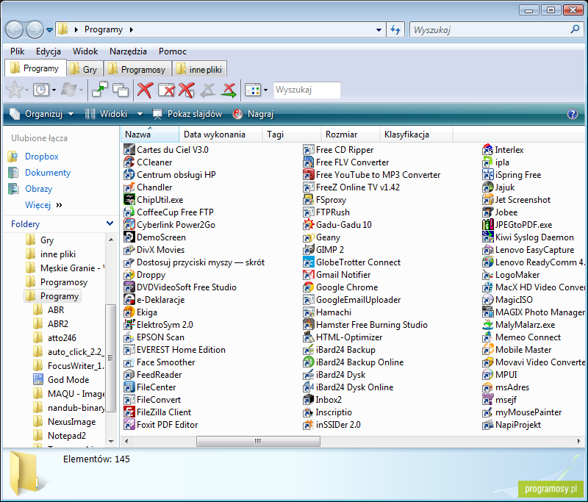Open the Widok menu
This screenshot has height=502, width=588.
point(85,51)
